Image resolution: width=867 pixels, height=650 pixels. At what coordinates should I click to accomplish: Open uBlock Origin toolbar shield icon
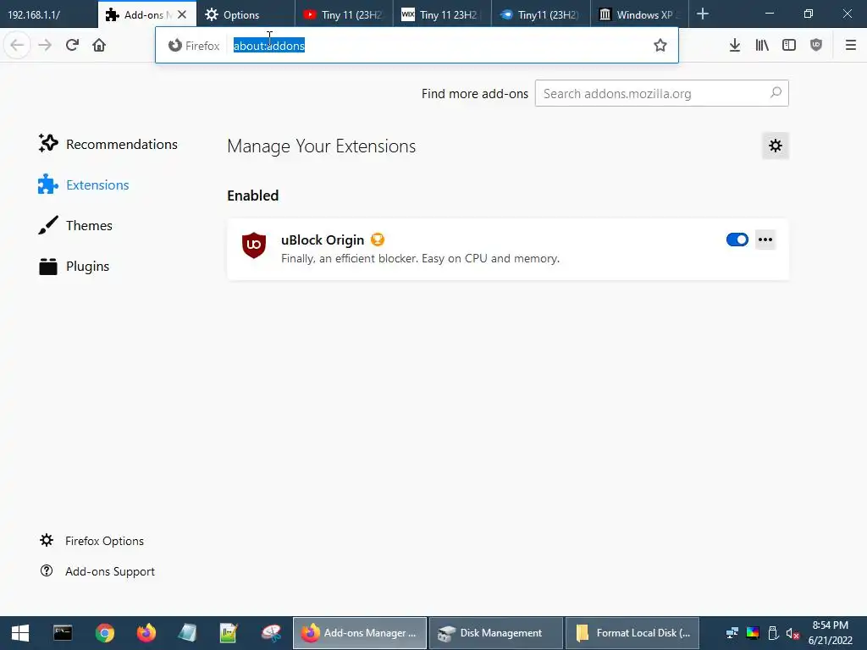(x=816, y=46)
